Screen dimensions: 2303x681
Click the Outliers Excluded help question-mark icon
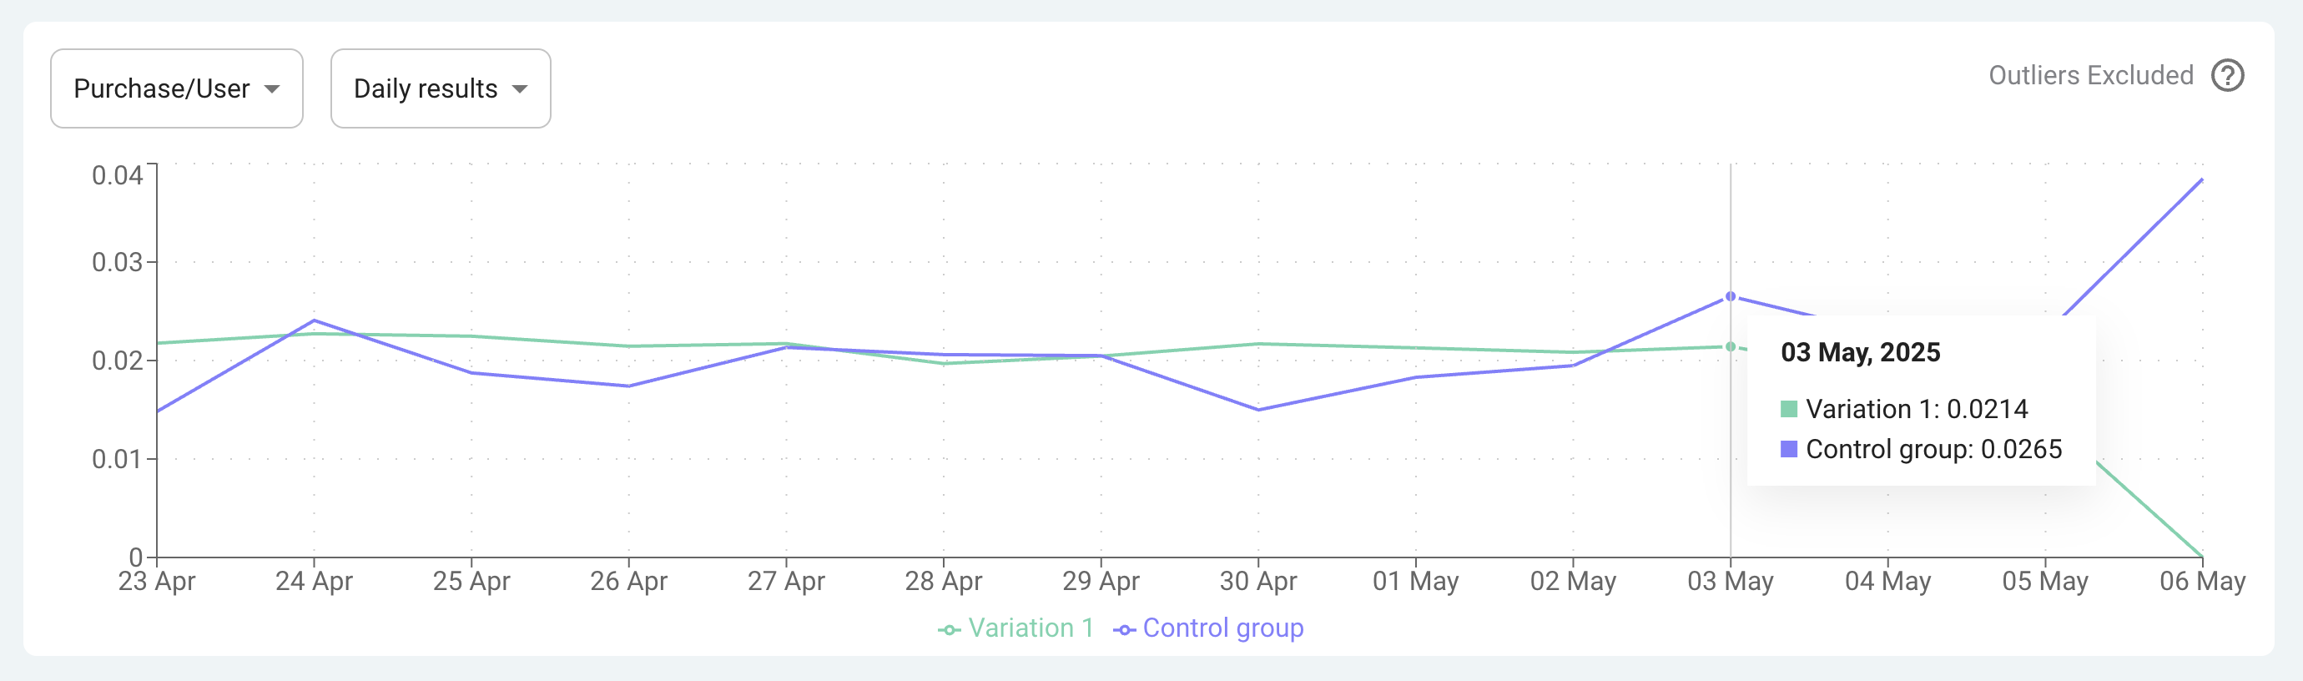click(2227, 76)
